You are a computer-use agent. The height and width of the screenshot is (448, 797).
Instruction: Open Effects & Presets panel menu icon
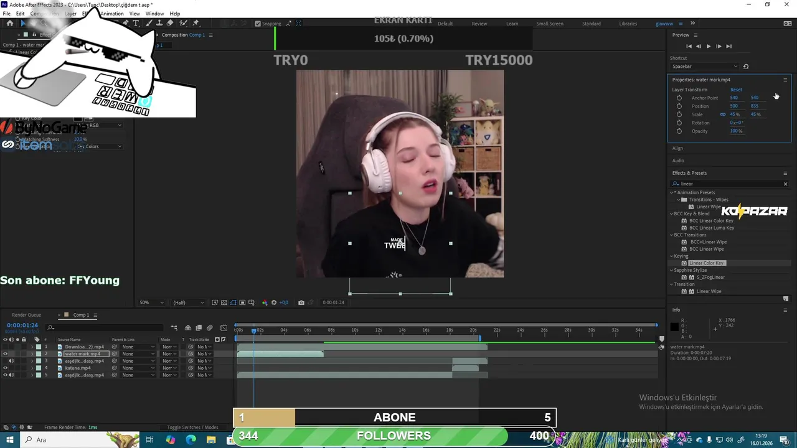785,173
